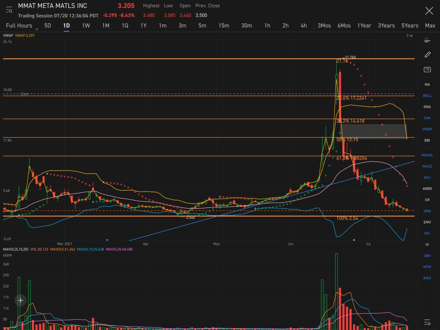Toggle the BBI indicator

(427, 140)
